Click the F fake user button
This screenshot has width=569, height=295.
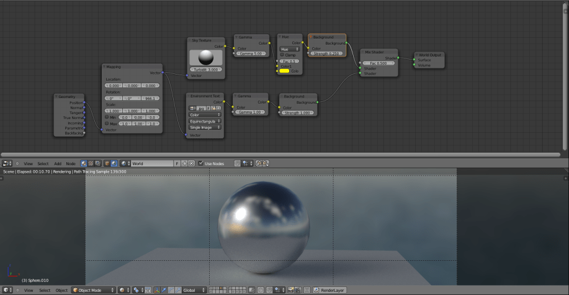[177, 163]
